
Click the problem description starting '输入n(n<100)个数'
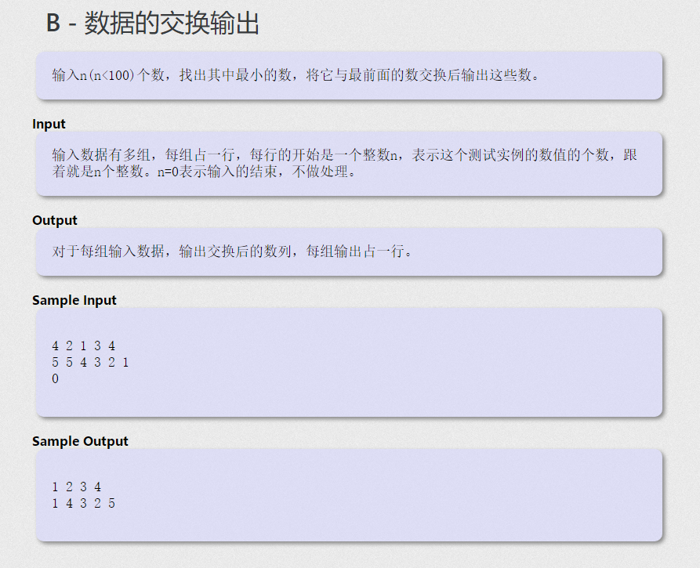(296, 75)
